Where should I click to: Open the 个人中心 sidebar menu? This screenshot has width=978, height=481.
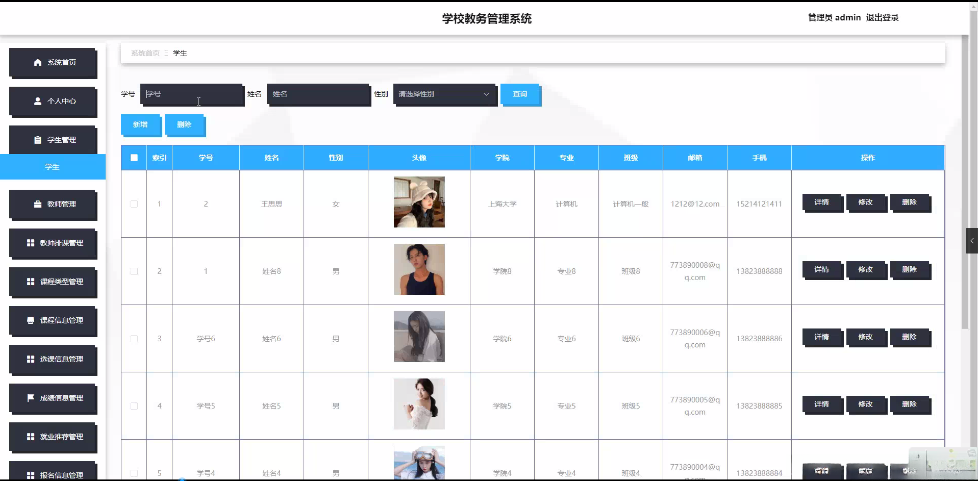[53, 101]
